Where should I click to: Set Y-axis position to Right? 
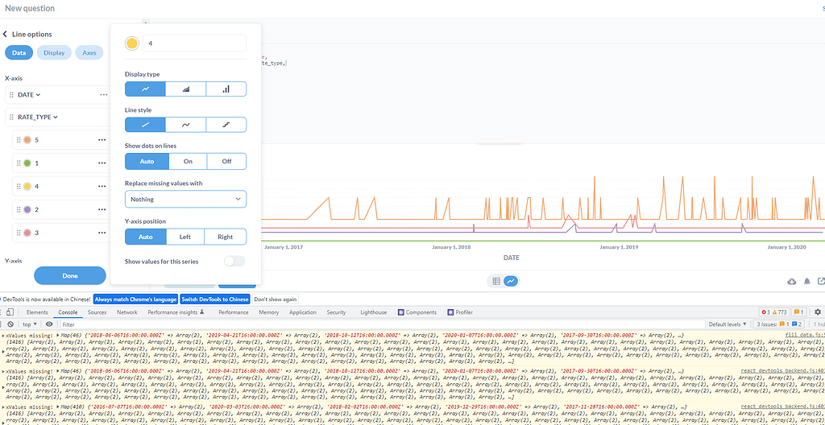point(225,237)
